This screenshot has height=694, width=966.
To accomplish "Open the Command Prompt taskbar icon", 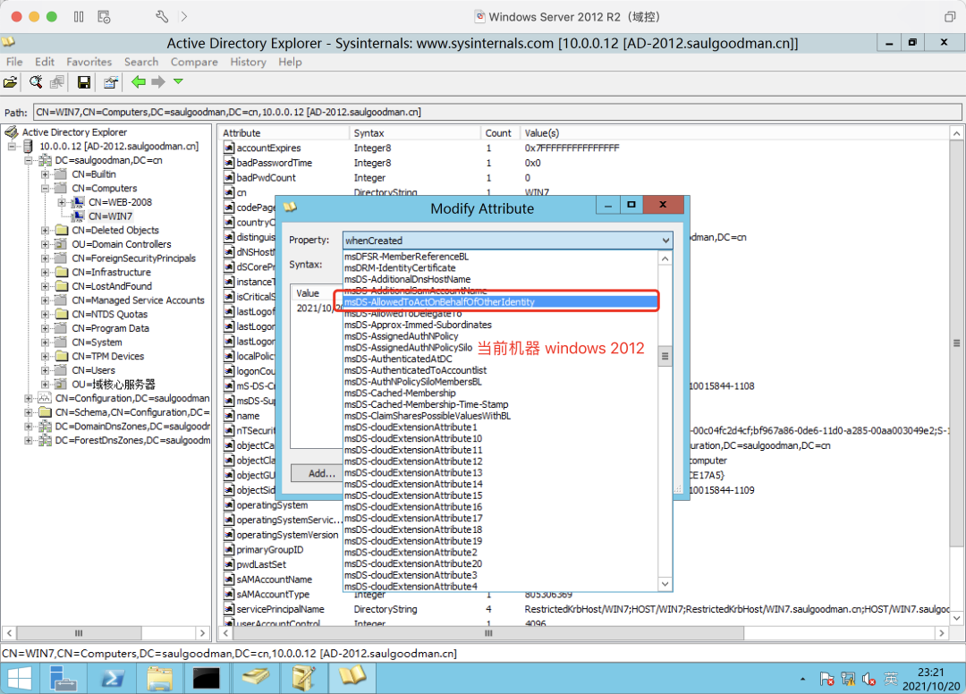I will pos(207,678).
